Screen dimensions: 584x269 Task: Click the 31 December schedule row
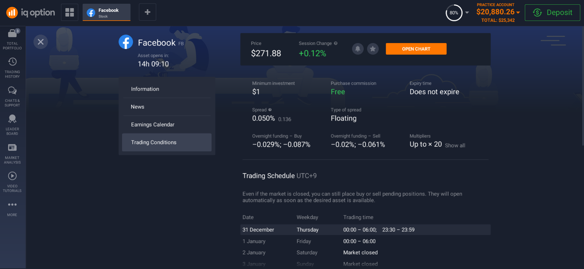coord(365,230)
